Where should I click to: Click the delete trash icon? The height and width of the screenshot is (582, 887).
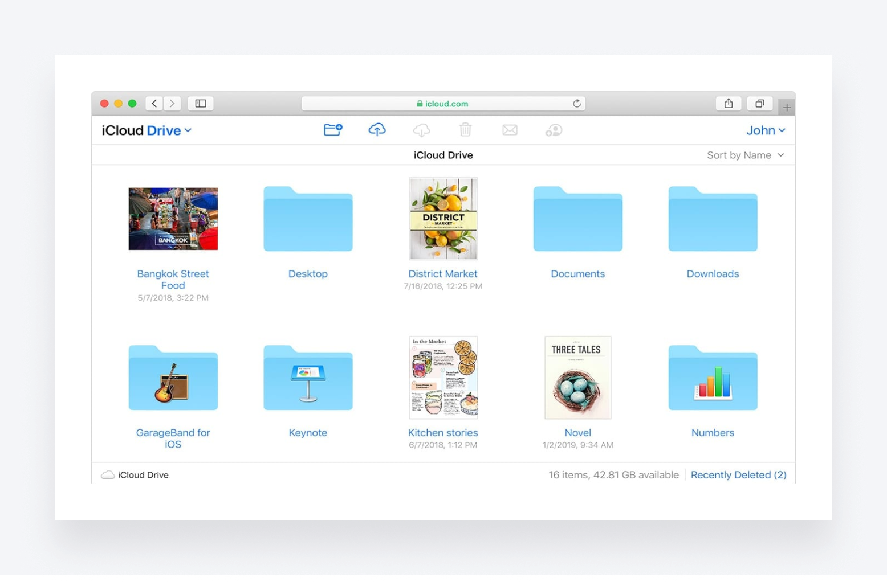(465, 130)
